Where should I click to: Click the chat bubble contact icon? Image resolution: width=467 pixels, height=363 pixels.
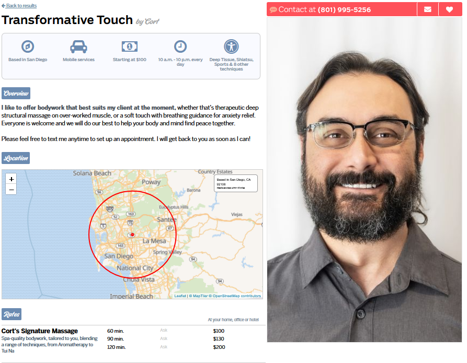click(x=273, y=10)
